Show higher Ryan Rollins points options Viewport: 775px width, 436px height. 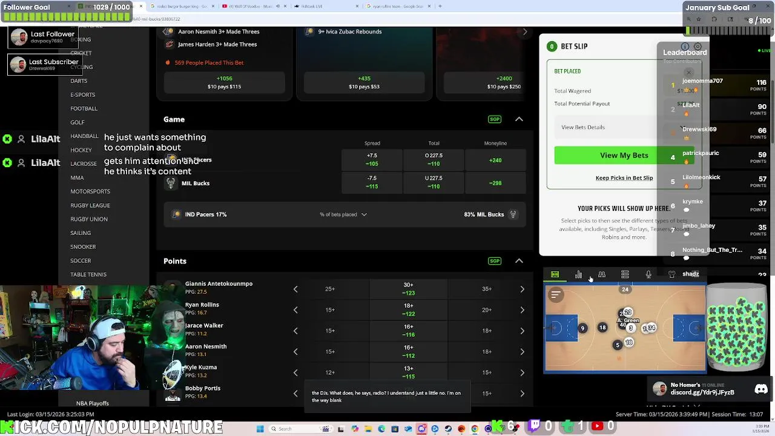pos(522,310)
